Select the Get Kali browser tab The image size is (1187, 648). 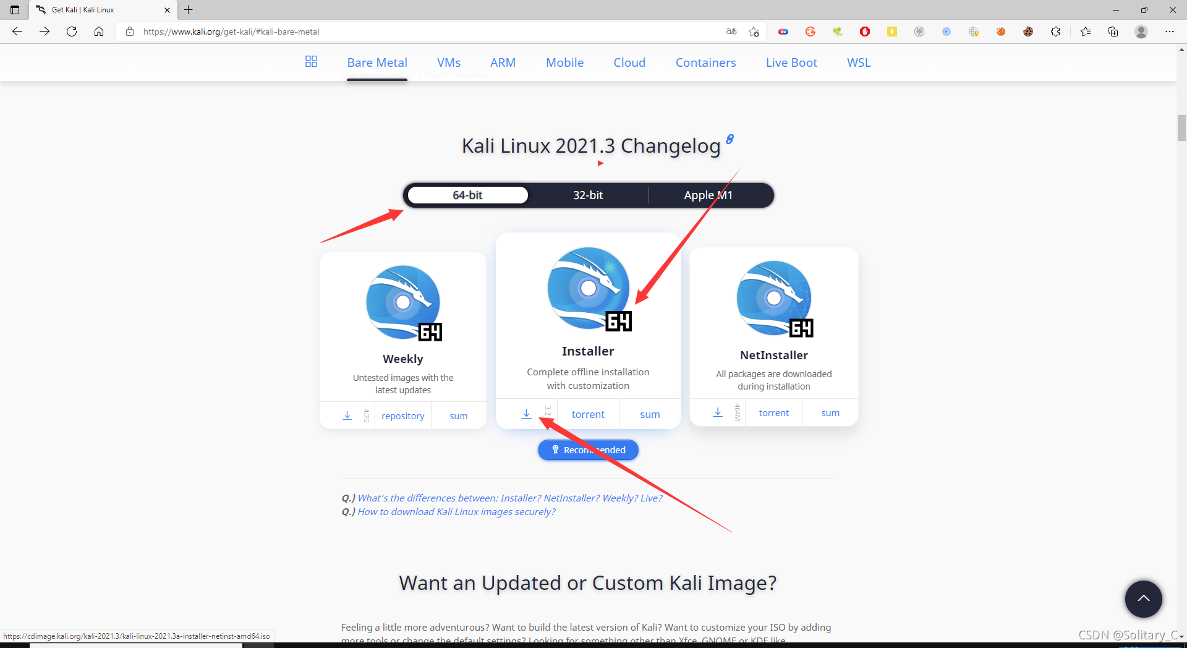point(102,10)
